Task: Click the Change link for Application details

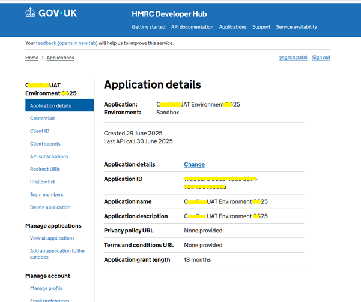Action: click(194, 164)
